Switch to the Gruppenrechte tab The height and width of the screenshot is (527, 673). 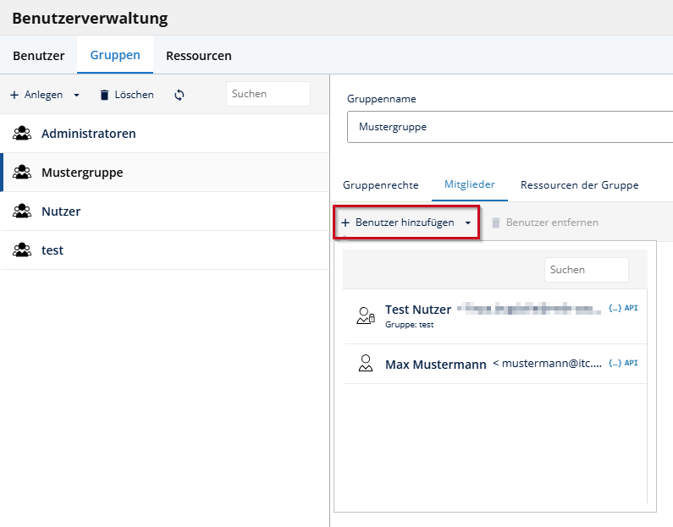click(381, 184)
